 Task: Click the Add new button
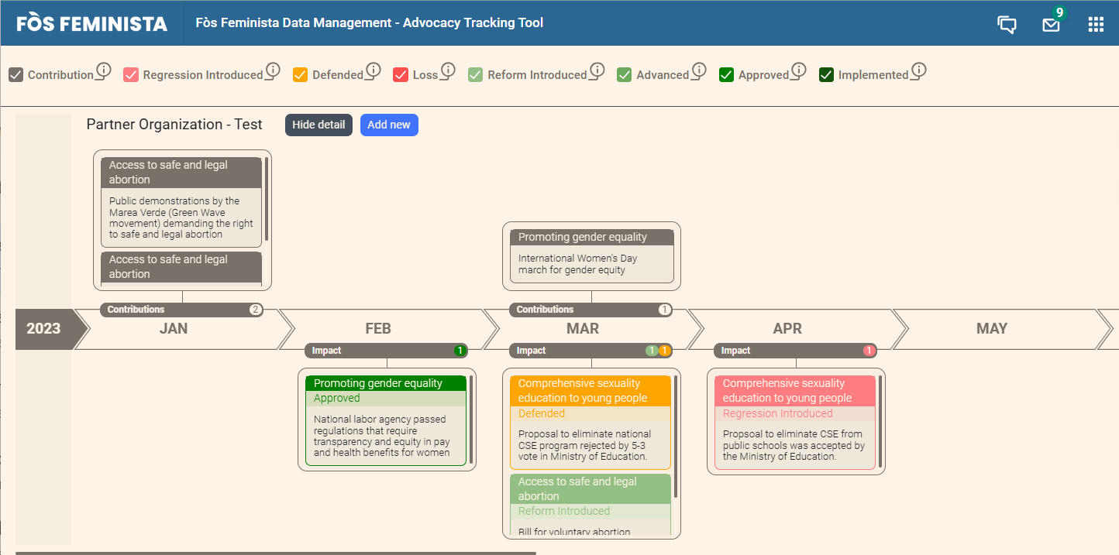tap(389, 125)
